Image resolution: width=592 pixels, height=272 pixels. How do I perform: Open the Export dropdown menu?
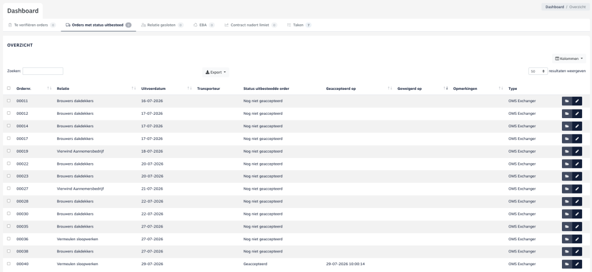pyautogui.click(x=216, y=72)
